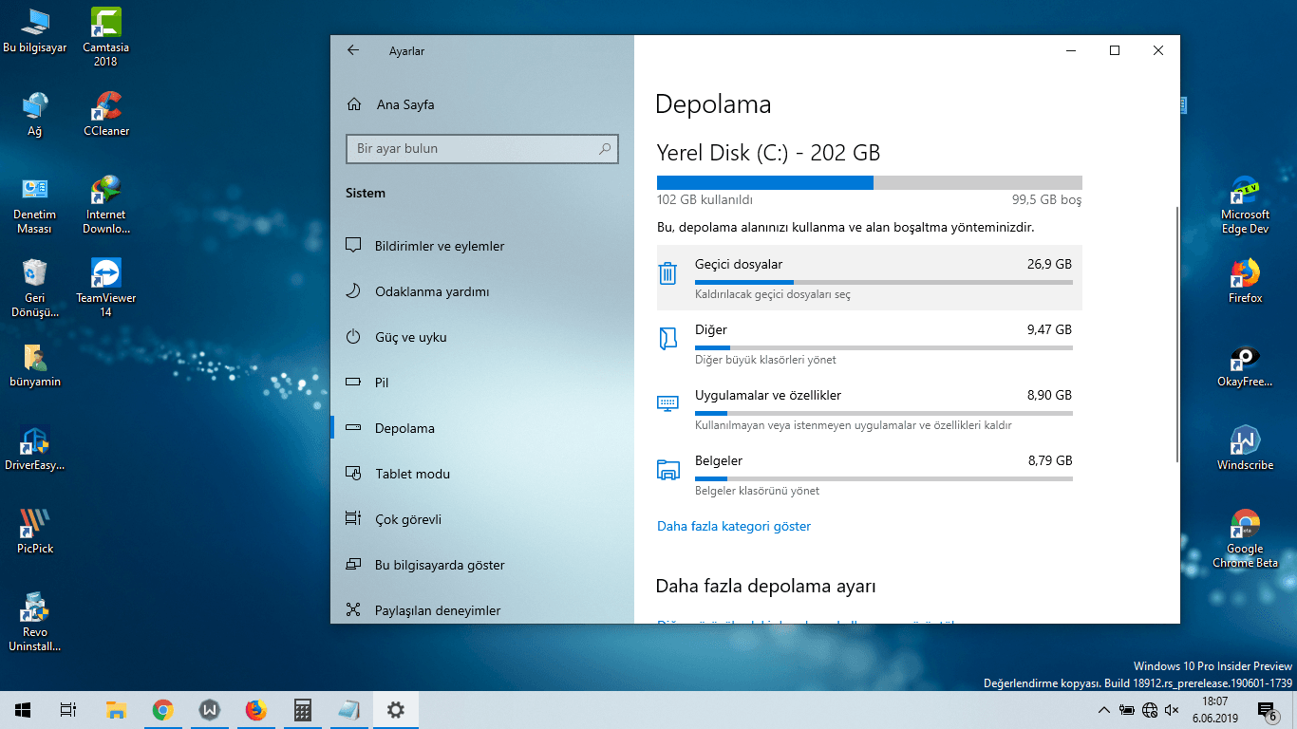Select the Çok görevli icon

click(353, 519)
